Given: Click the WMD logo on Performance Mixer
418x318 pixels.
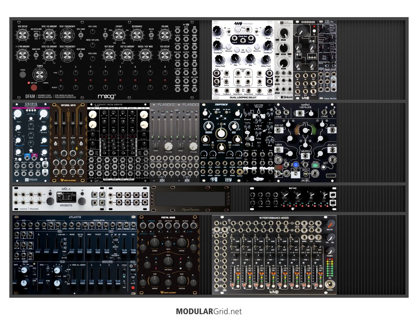Looking at the screenshot, I should (x=274, y=292).
